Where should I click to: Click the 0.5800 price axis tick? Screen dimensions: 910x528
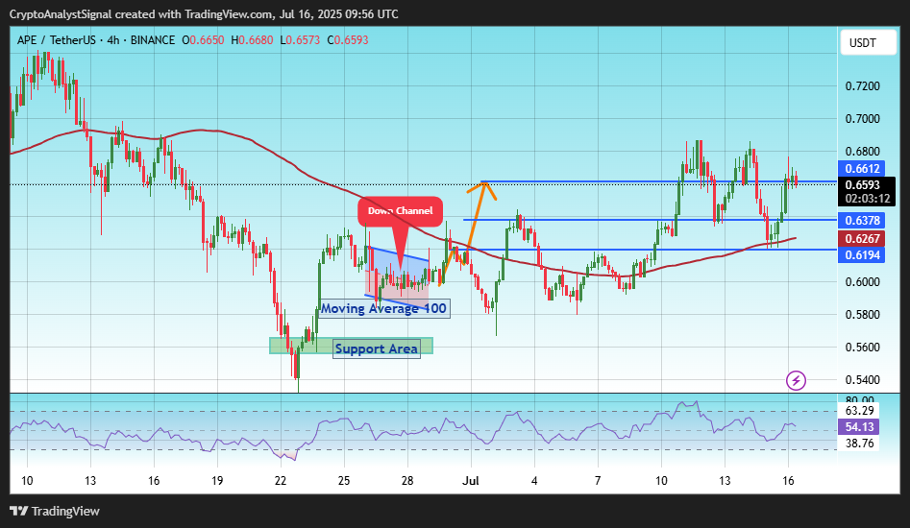coord(862,315)
